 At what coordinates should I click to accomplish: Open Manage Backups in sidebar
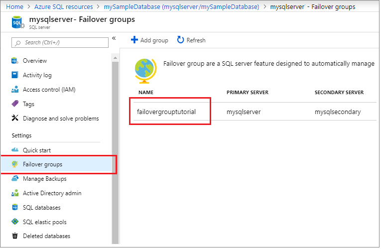click(x=45, y=179)
